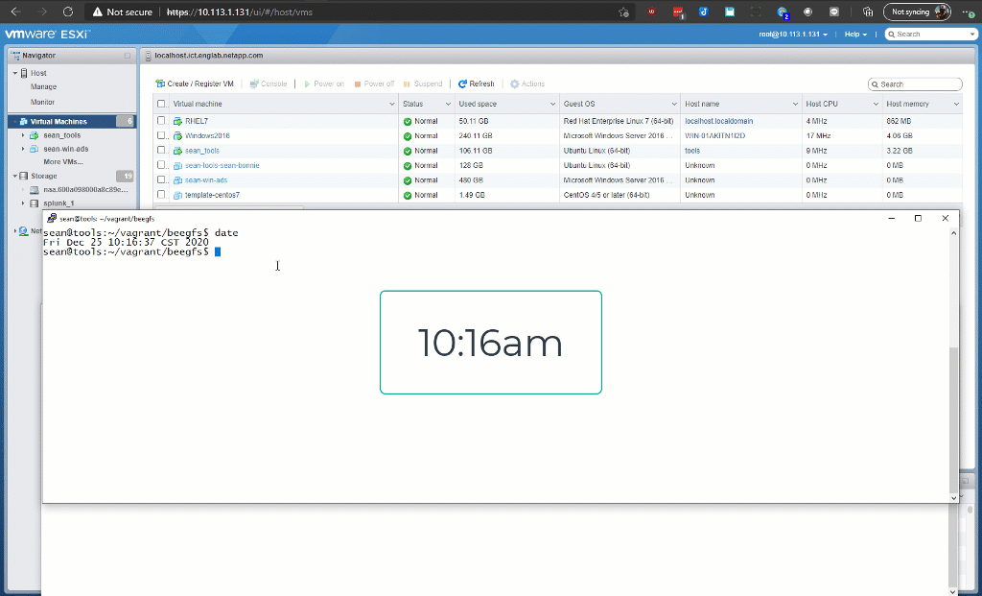Open Host memory column dropdown arrow

click(956, 104)
